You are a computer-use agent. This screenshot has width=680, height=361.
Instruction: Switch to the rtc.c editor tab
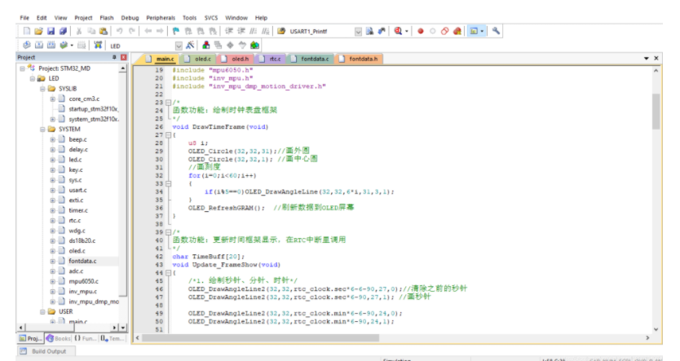click(x=270, y=59)
